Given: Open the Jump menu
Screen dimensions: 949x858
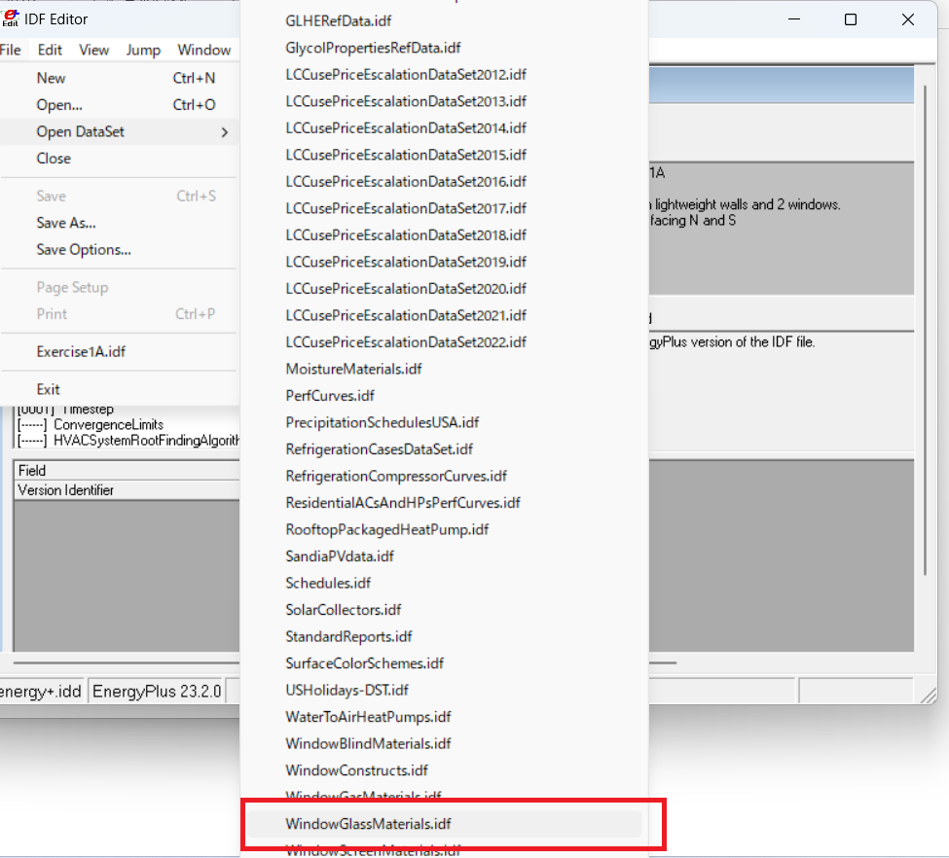Looking at the screenshot, I should pyautogui.click(x=143, y=50).
